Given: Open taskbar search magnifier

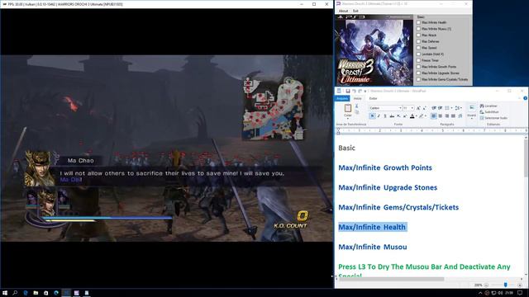Looking at the screenshot, I should (x=15, y=293).
